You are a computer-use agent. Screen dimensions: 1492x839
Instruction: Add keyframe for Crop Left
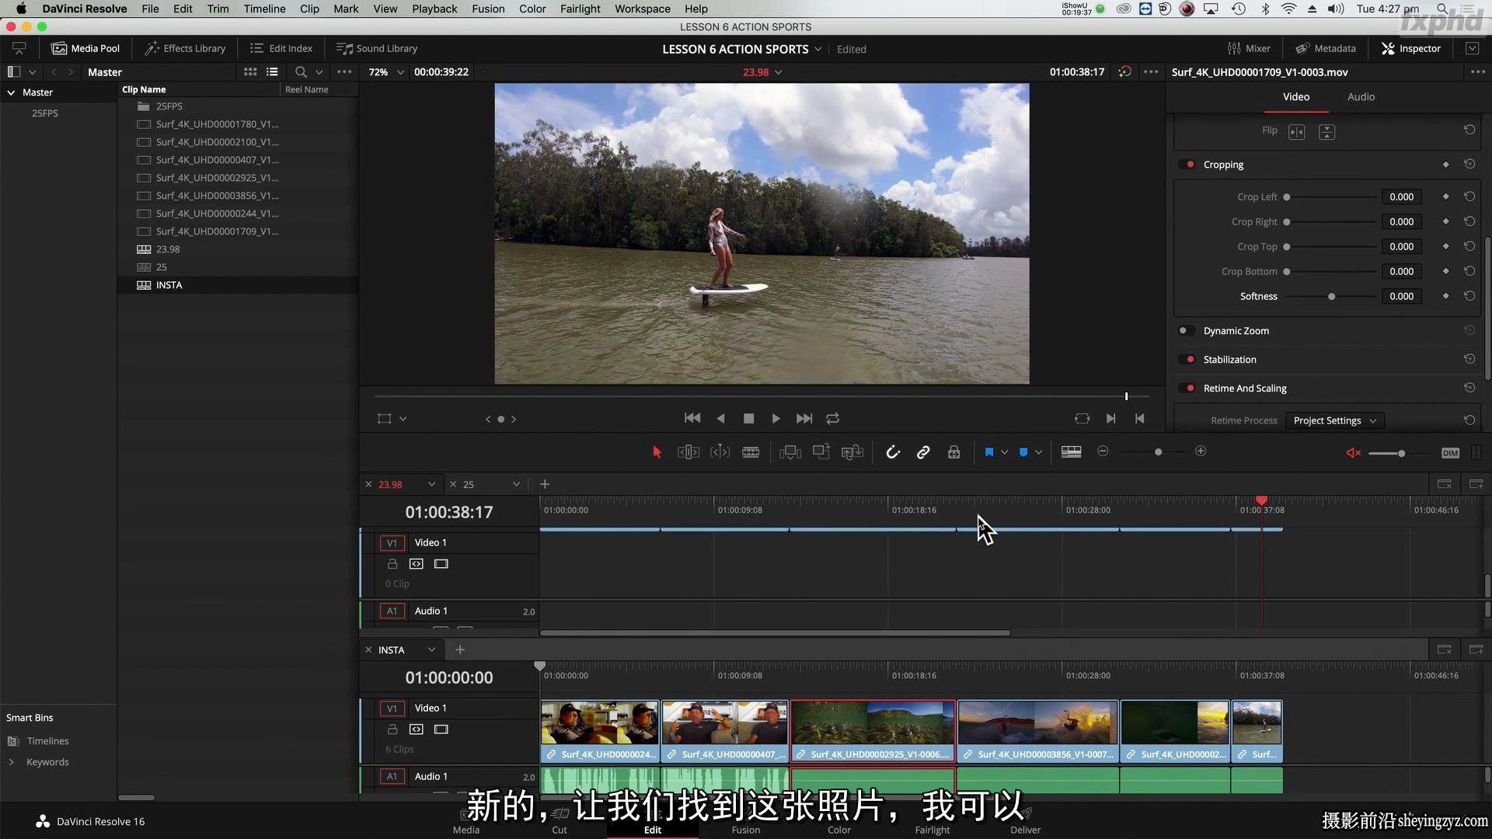(1445, 197)
